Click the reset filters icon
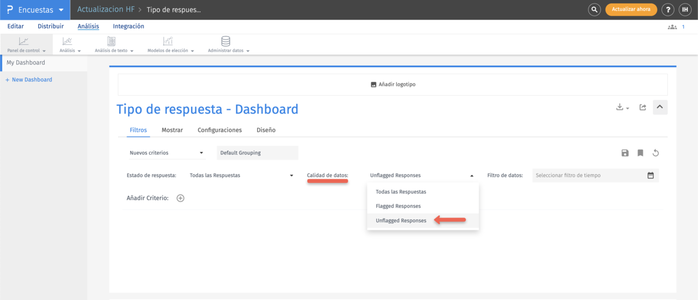This screenshot has width=698, height=300. coord(656,153)
